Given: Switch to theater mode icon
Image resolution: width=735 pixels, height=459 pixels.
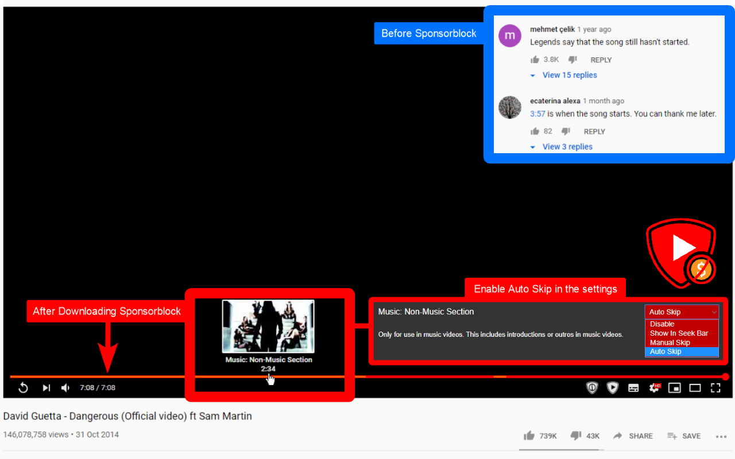Looking at the screenshot, I should [x=695, y=387].
